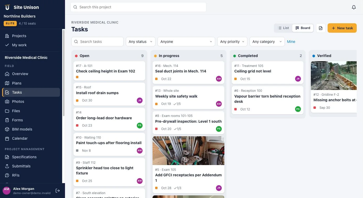Image resolution: width=363 pixels, height=198 pixels.
Task: Click the JR avatar on Install roof drain sumps
Action: [140, 100]
